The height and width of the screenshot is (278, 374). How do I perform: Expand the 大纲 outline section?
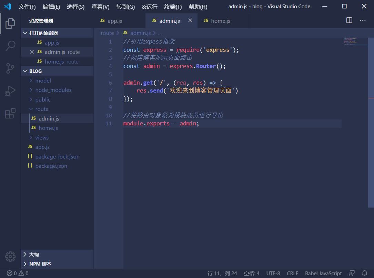[x=34, y=255]
